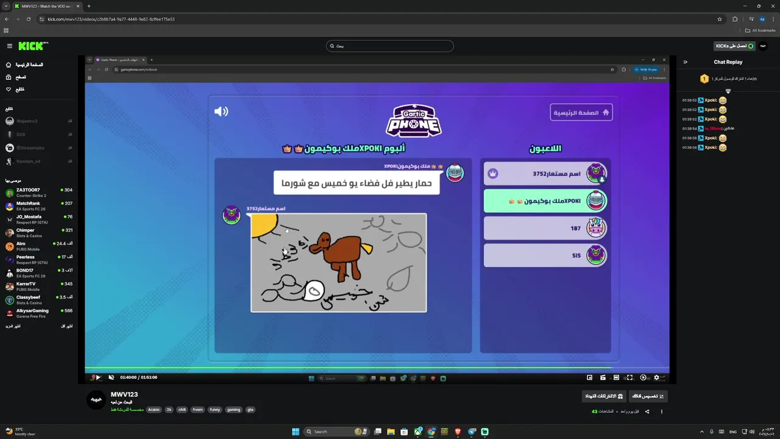This screenshot has height=439, width=780.
Task: Select the gaming tag
Action: [233, 410]
